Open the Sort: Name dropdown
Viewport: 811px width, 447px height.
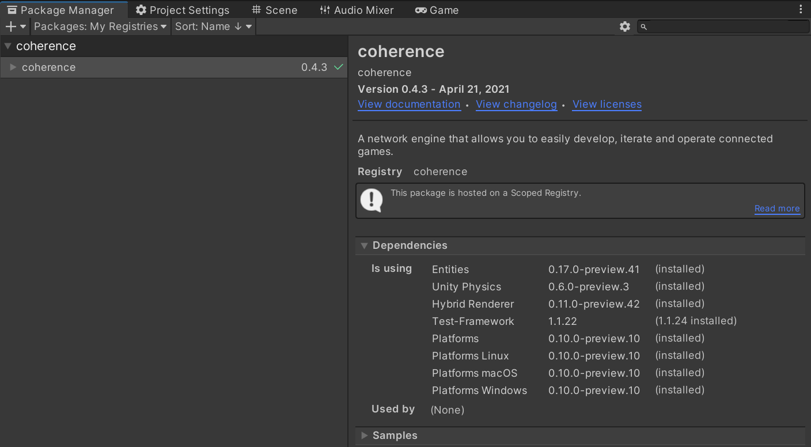point(214,26)
